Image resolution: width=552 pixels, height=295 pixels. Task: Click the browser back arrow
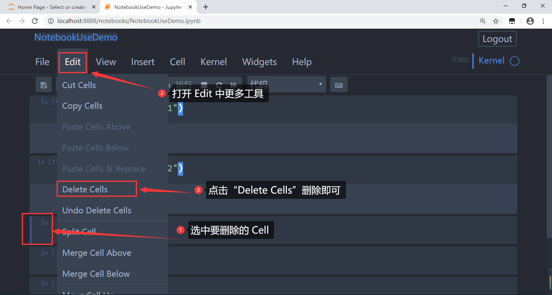pyautogui.click(x=9, y=21)
